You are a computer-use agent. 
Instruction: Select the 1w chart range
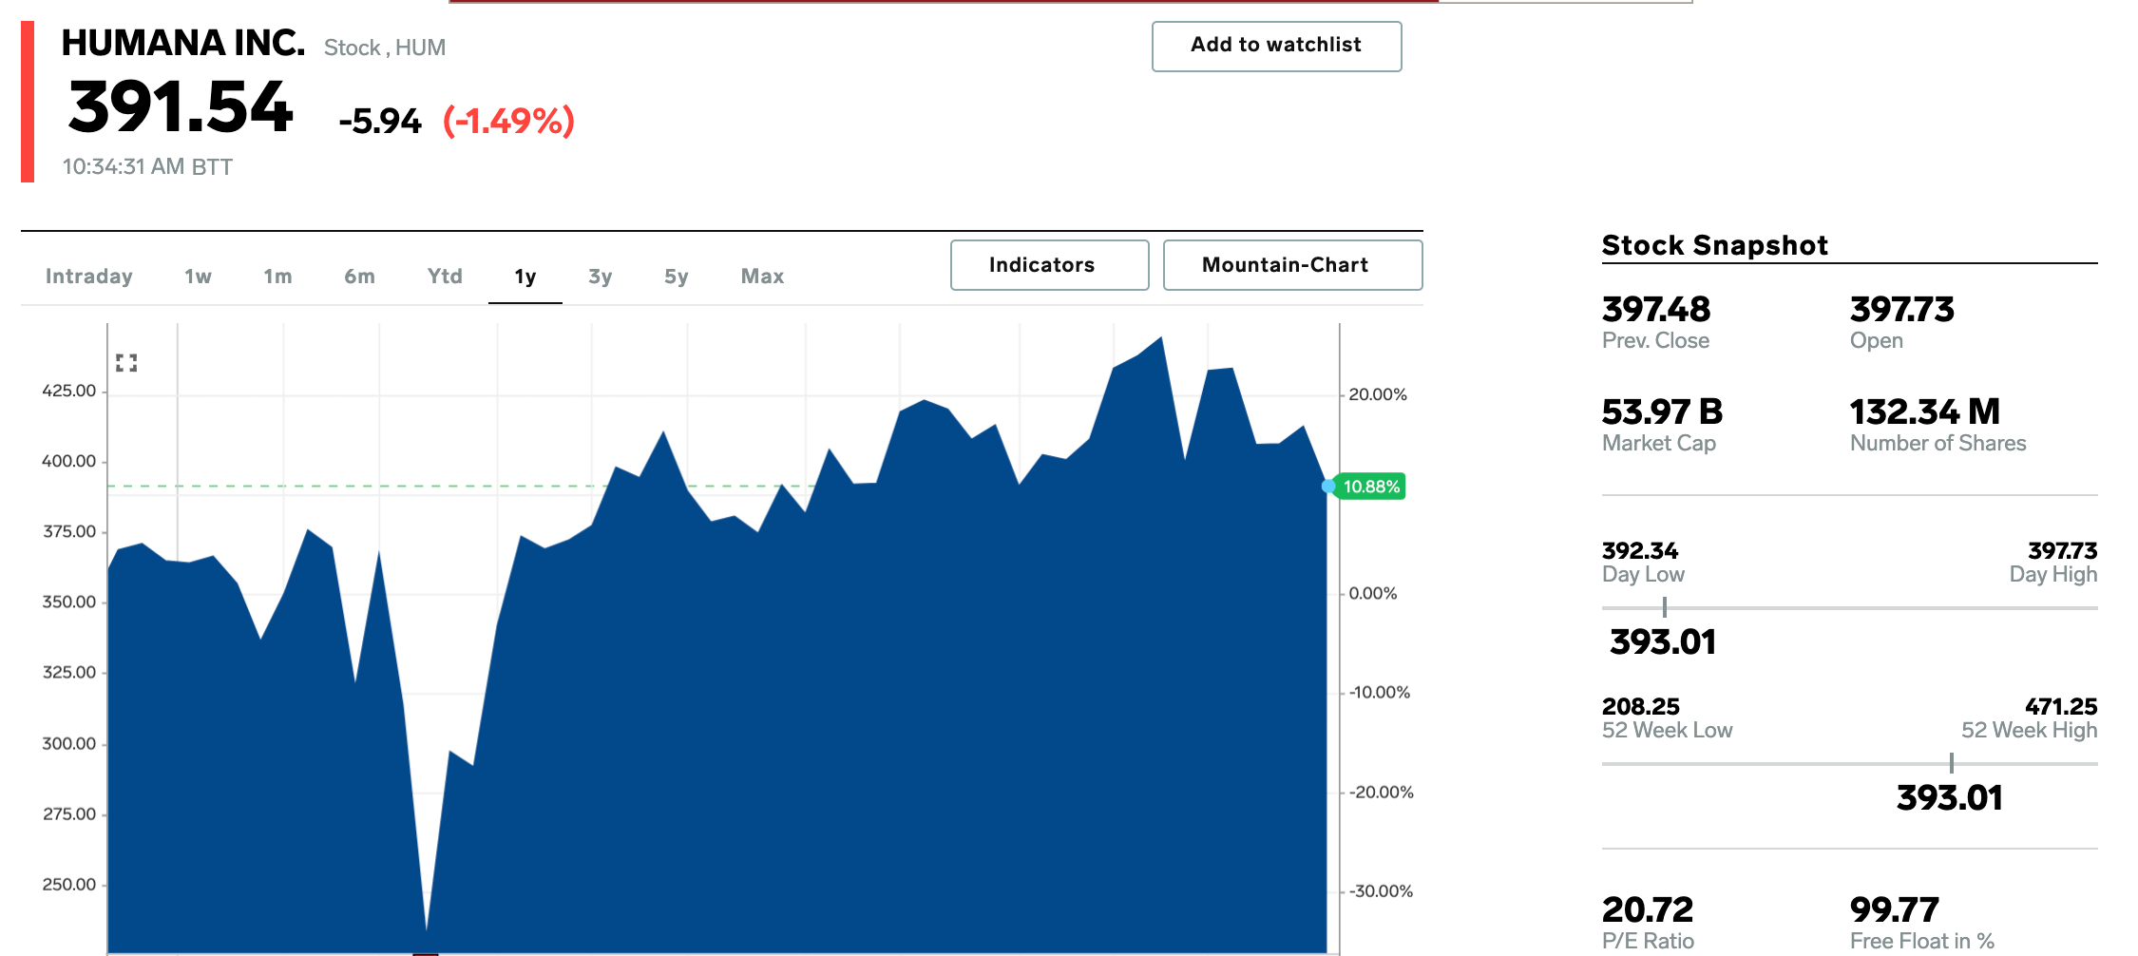(198, 277)
